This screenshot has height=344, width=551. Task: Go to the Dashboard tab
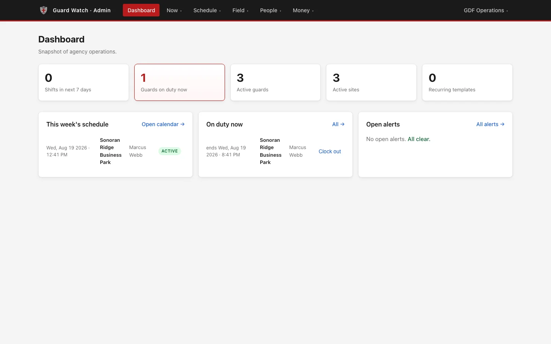pyautogui.click(x=141, y=10)
